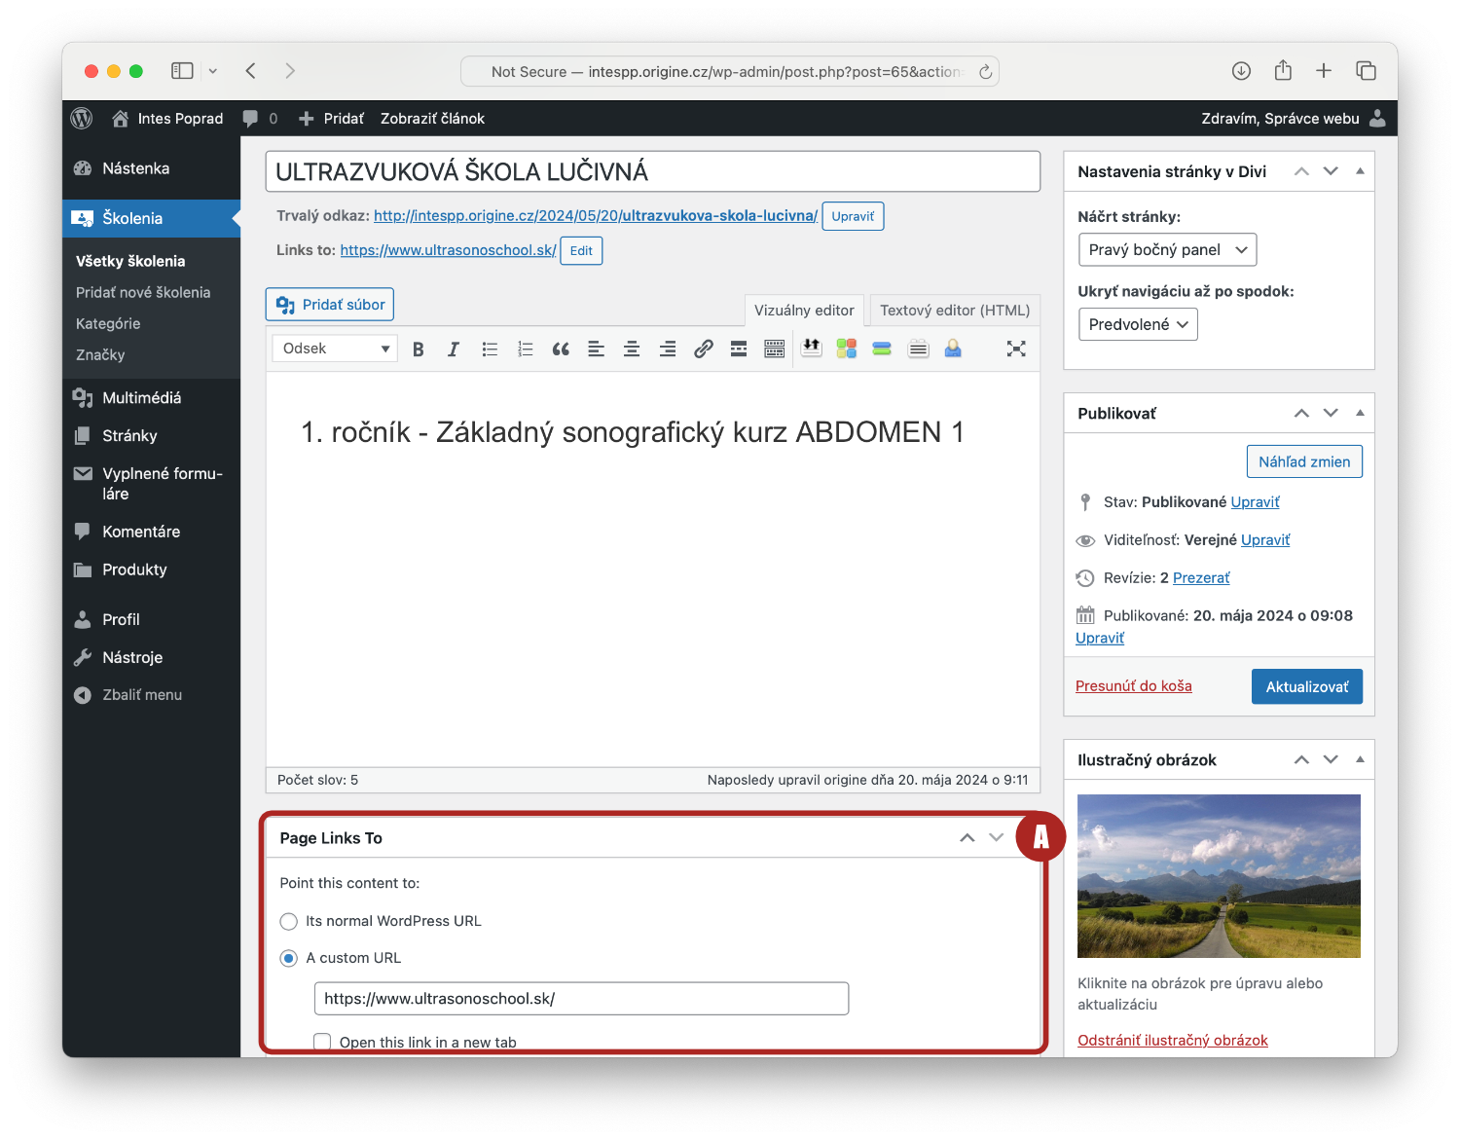Viewport: 1460px width, 1140px height.
Task: Click the box with arrows shortcode icon
Action: [x=811, y=348]
